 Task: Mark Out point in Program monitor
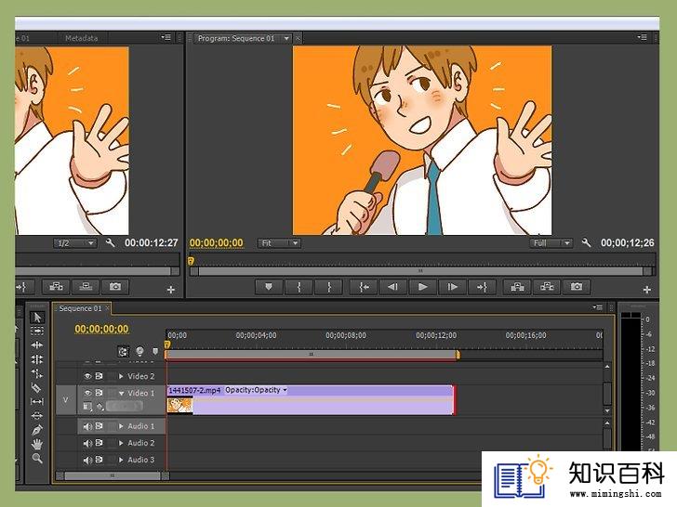pyautogui.click(x=329, y=287)
